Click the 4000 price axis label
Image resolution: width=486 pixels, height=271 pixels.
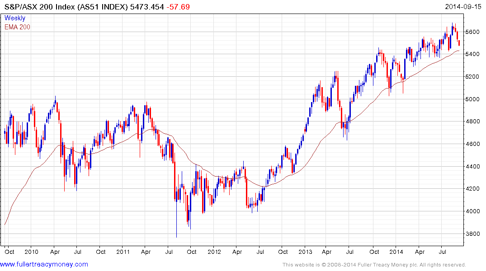[x=472, y=211]
